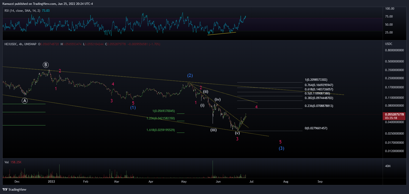
Task: Click the fib level 0.5(0.1189087380)
Action: click(x=317, y=93)
